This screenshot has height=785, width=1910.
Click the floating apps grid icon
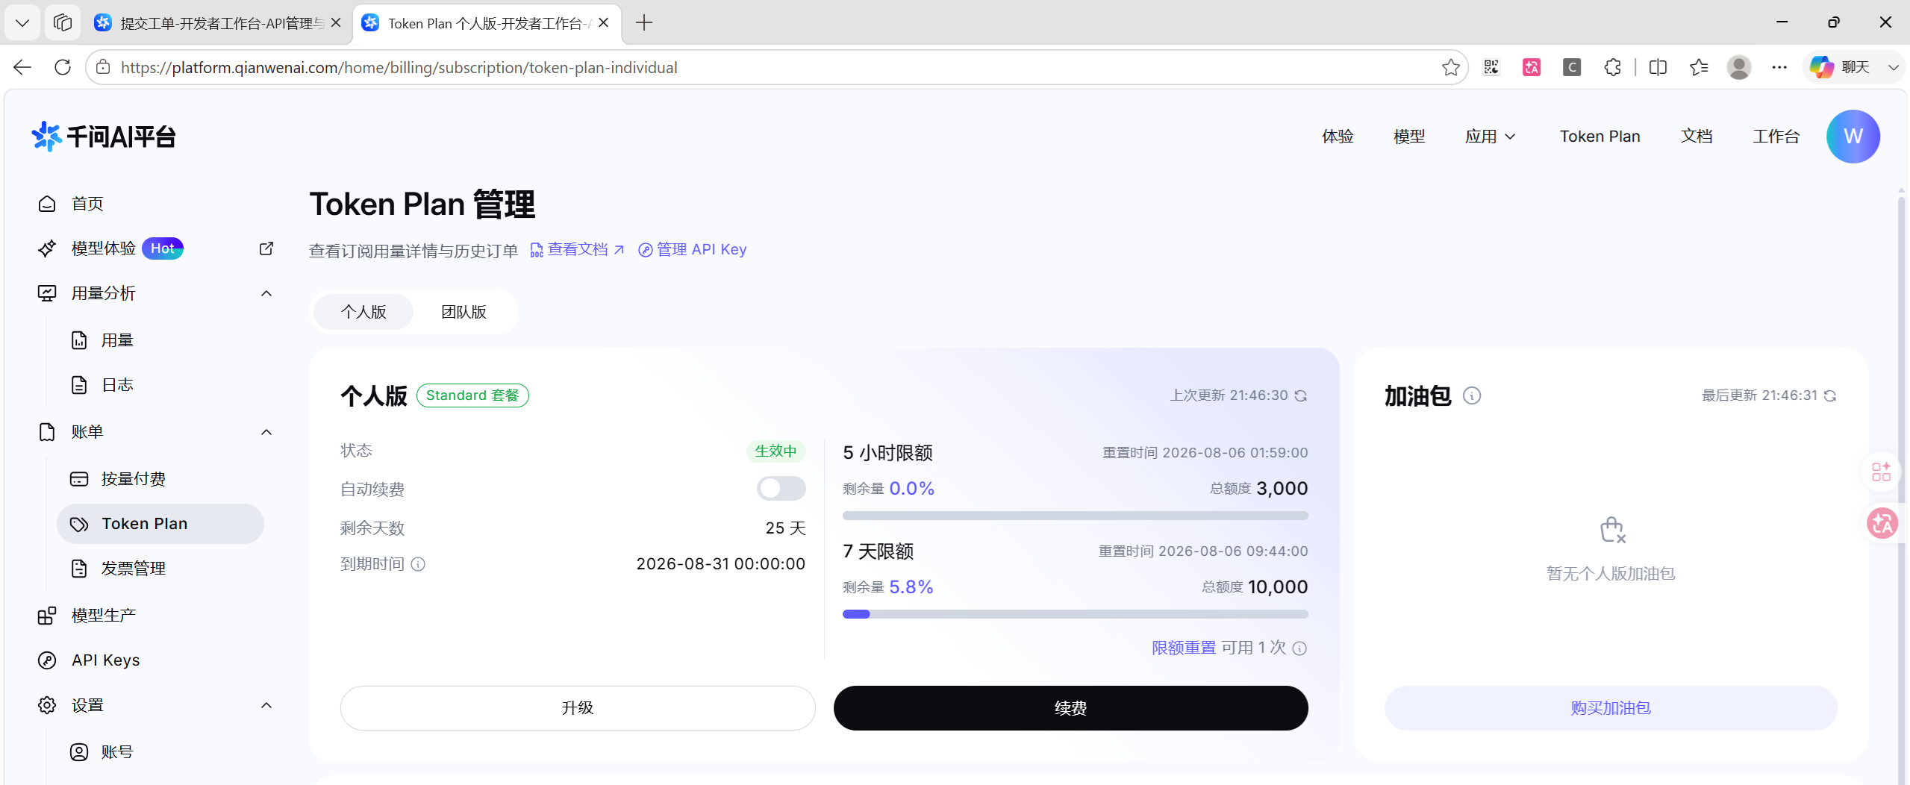coord(1881,472)
